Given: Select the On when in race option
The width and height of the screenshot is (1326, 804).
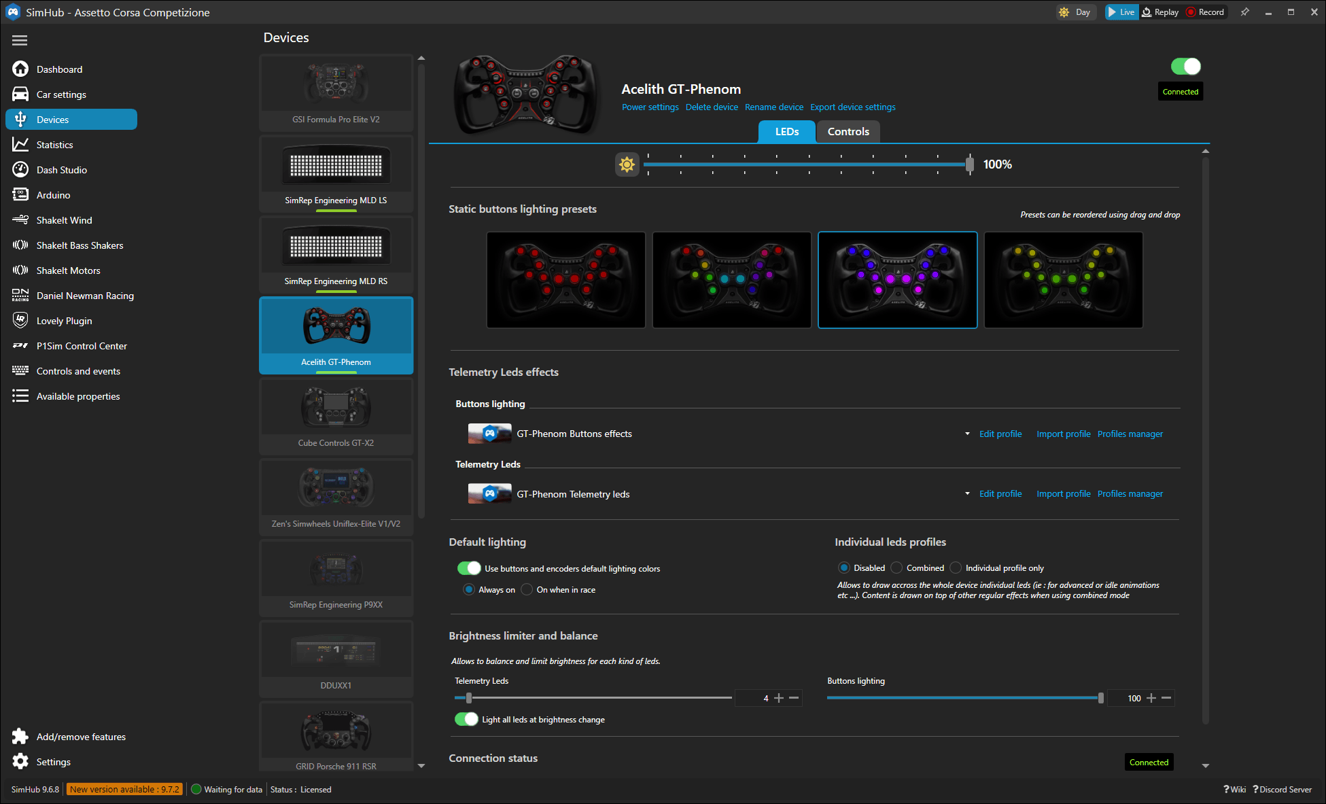Looking at the screenshot, I should pos(527,590).
